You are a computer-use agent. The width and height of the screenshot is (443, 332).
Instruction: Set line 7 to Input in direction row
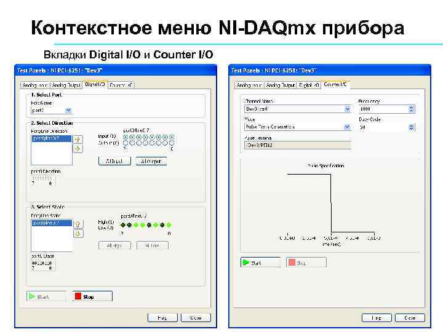[126, 137]
